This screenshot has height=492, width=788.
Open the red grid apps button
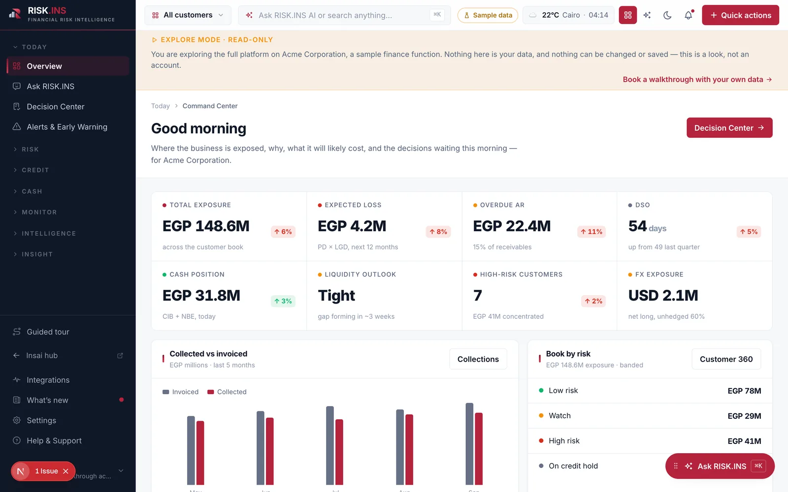tap(627, 15)
